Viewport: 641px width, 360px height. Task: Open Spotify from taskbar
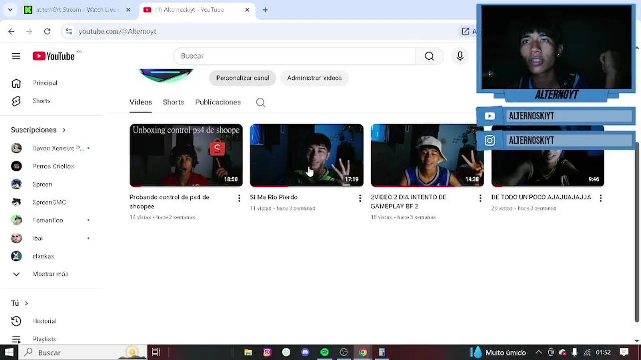(x=325, y=352)
